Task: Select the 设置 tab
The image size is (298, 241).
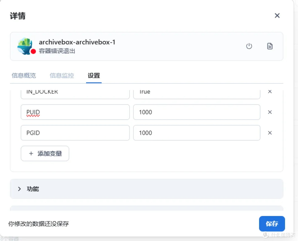Action: tap(94, 75)
